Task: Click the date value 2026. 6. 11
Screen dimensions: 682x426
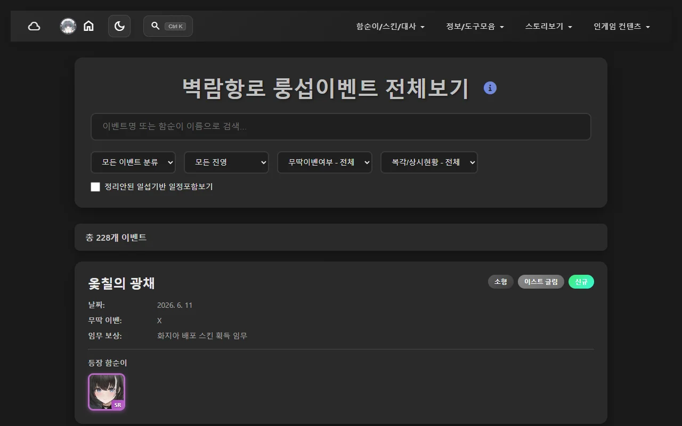Action: click(175, 305)
